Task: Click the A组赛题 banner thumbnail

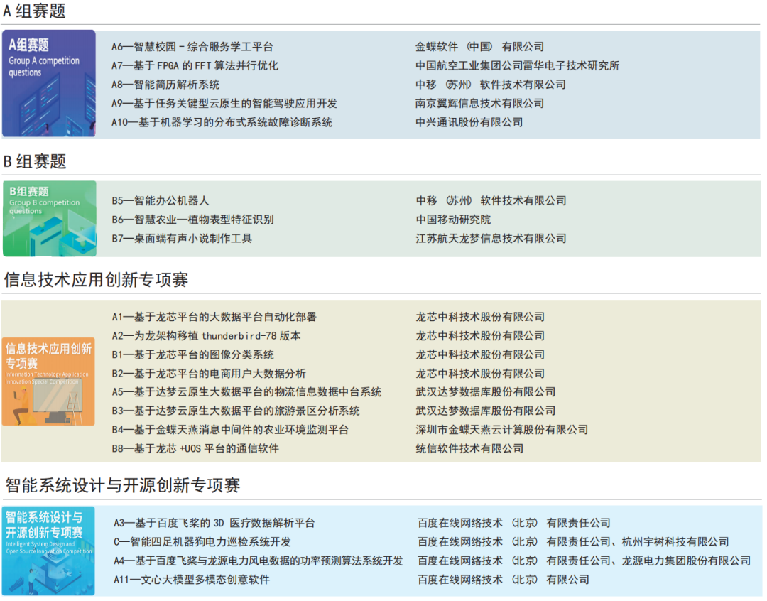Action: tap(49, 83)
